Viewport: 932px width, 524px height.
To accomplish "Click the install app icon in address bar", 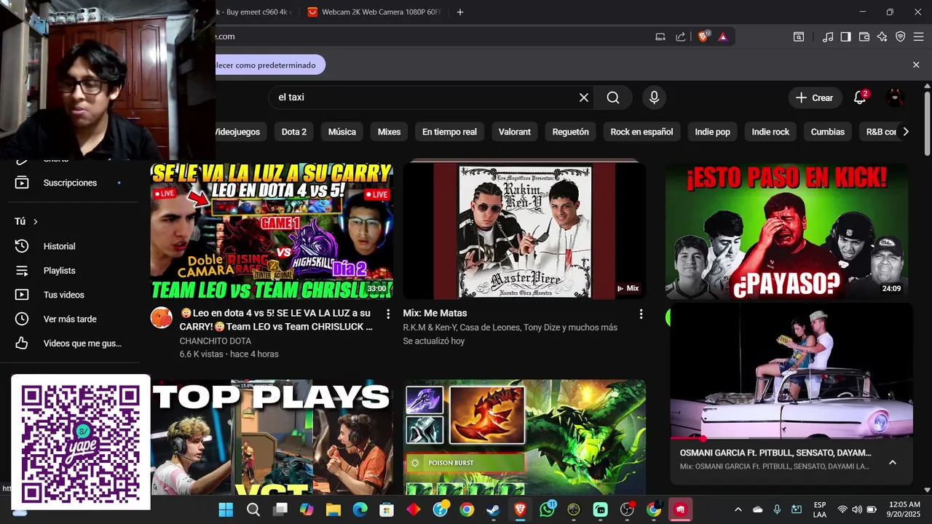I will pos(660,36).
